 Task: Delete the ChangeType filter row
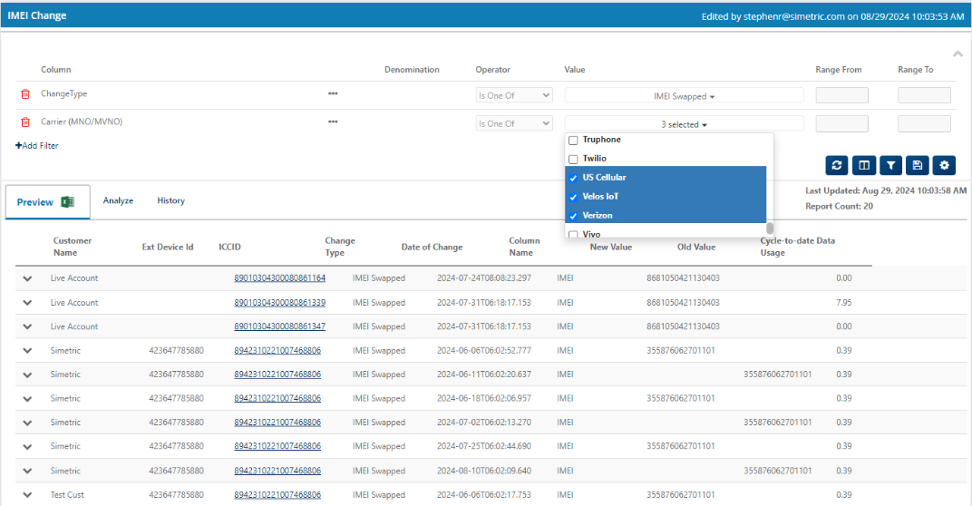(25, 94)
